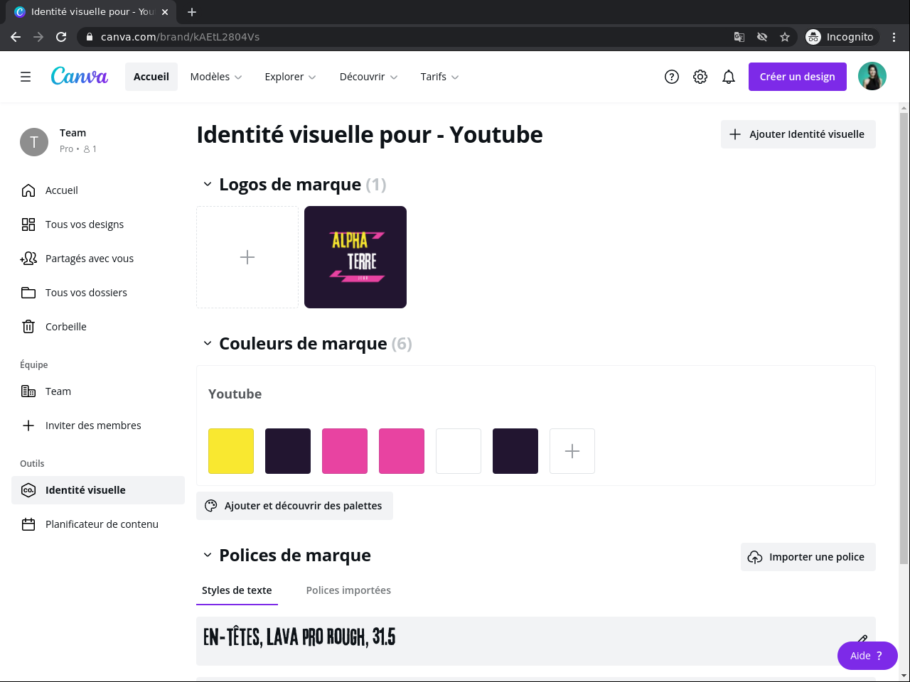The width and height of the screenshot is (910, 682).
Task: Go to Accueil in the sidebar
Action: click(98, 190)
